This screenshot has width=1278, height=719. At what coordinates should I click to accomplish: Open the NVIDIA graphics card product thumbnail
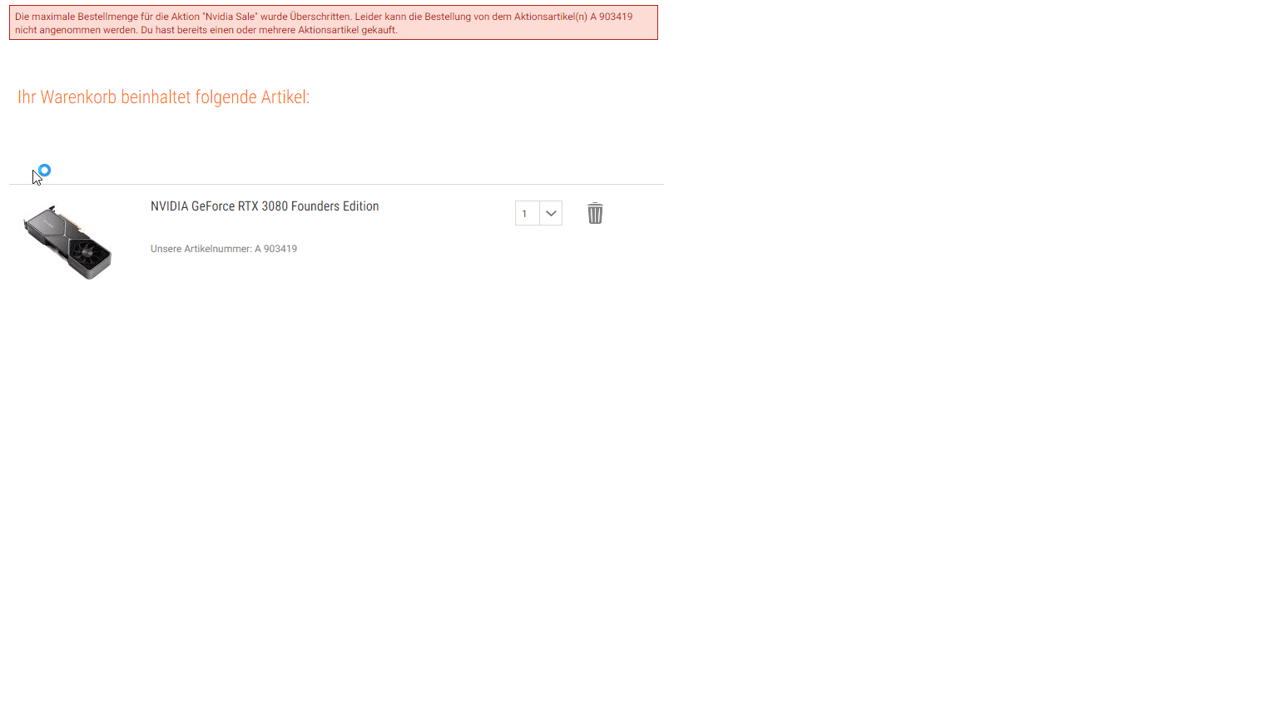[67, 242]
